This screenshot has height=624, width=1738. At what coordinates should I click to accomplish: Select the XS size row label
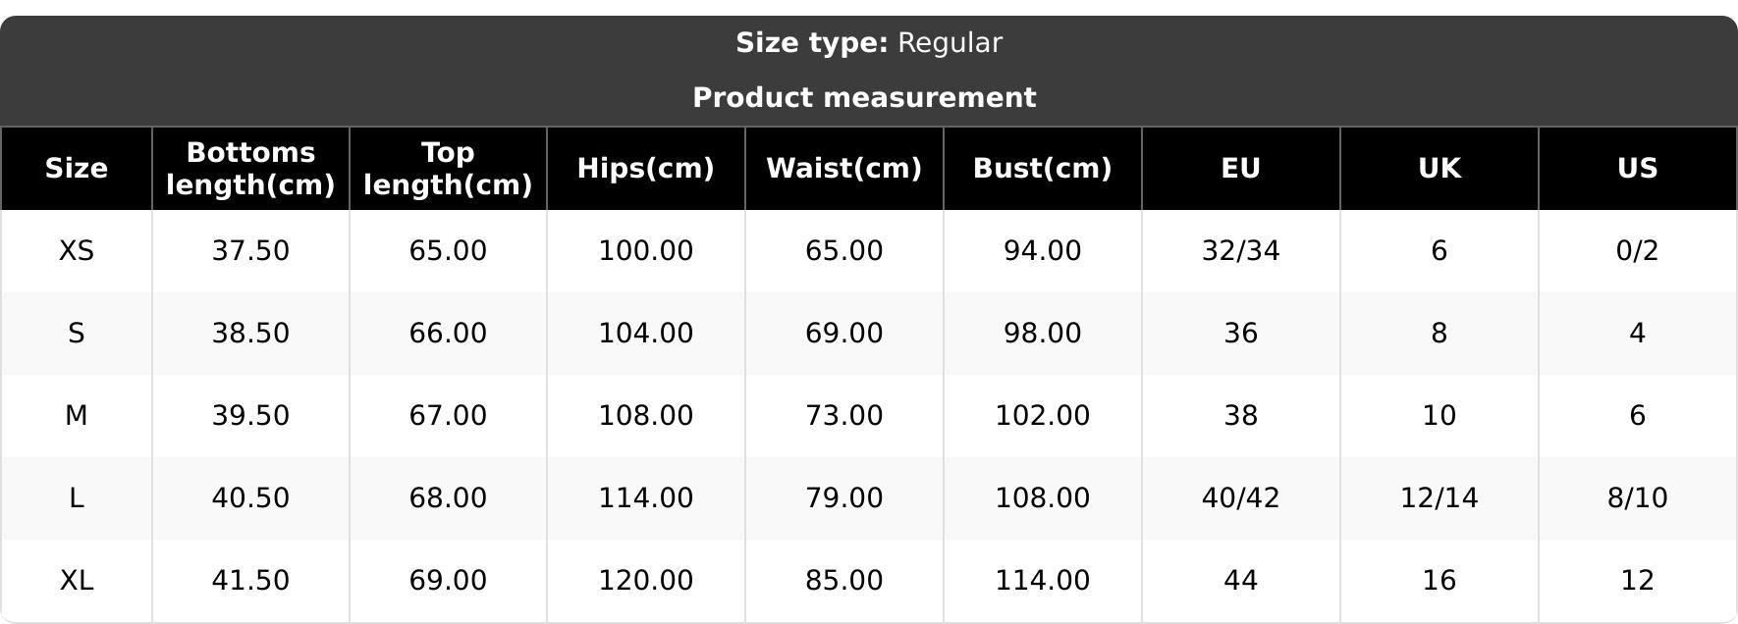[x=77, y=251]
